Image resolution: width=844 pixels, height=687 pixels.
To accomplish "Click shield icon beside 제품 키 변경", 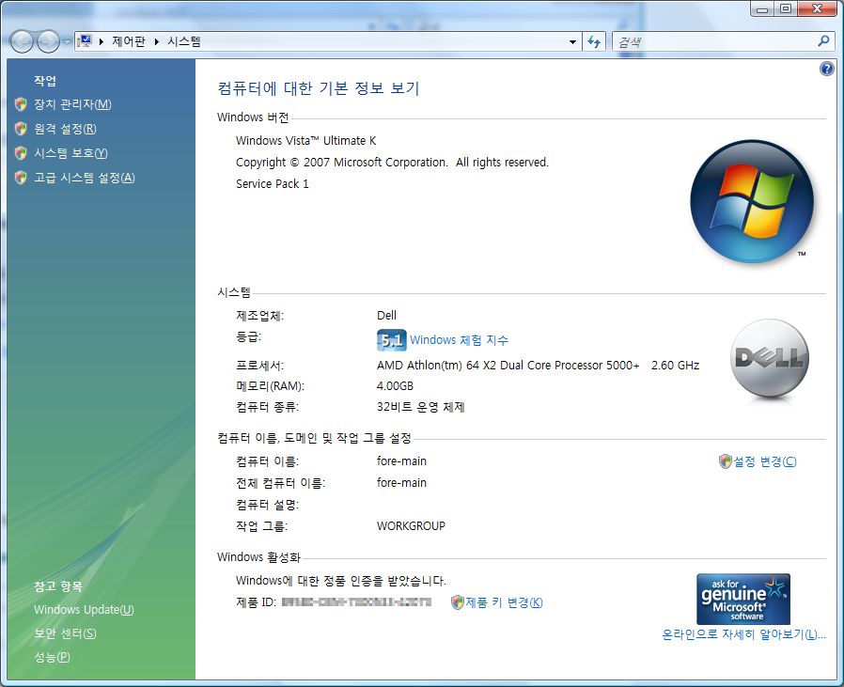I will [x=457, y=602].
